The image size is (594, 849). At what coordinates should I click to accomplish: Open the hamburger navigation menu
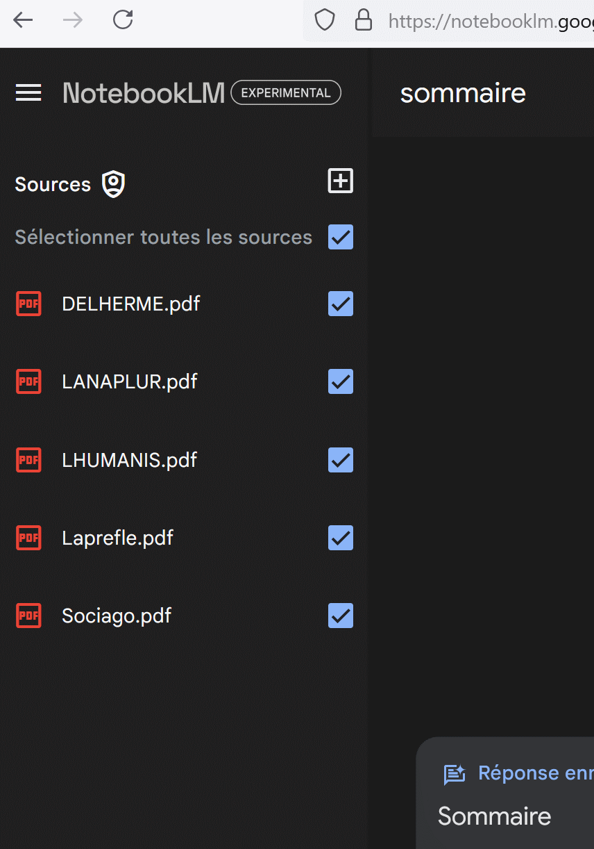click(x=28, y=92)
